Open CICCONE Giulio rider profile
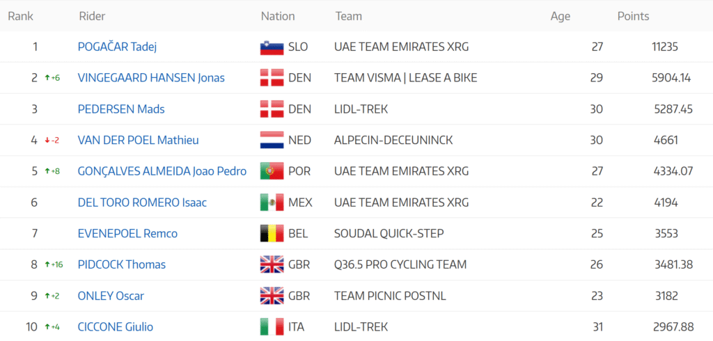 click(116, 327)
